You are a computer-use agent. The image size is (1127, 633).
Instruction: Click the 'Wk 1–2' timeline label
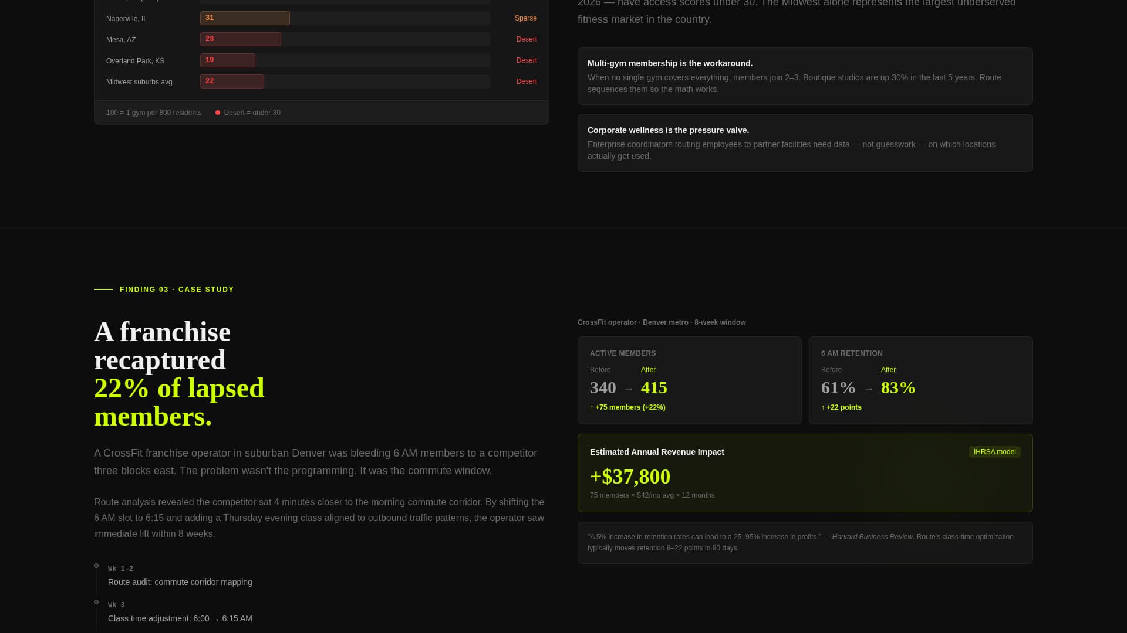[x=120, y=569]
